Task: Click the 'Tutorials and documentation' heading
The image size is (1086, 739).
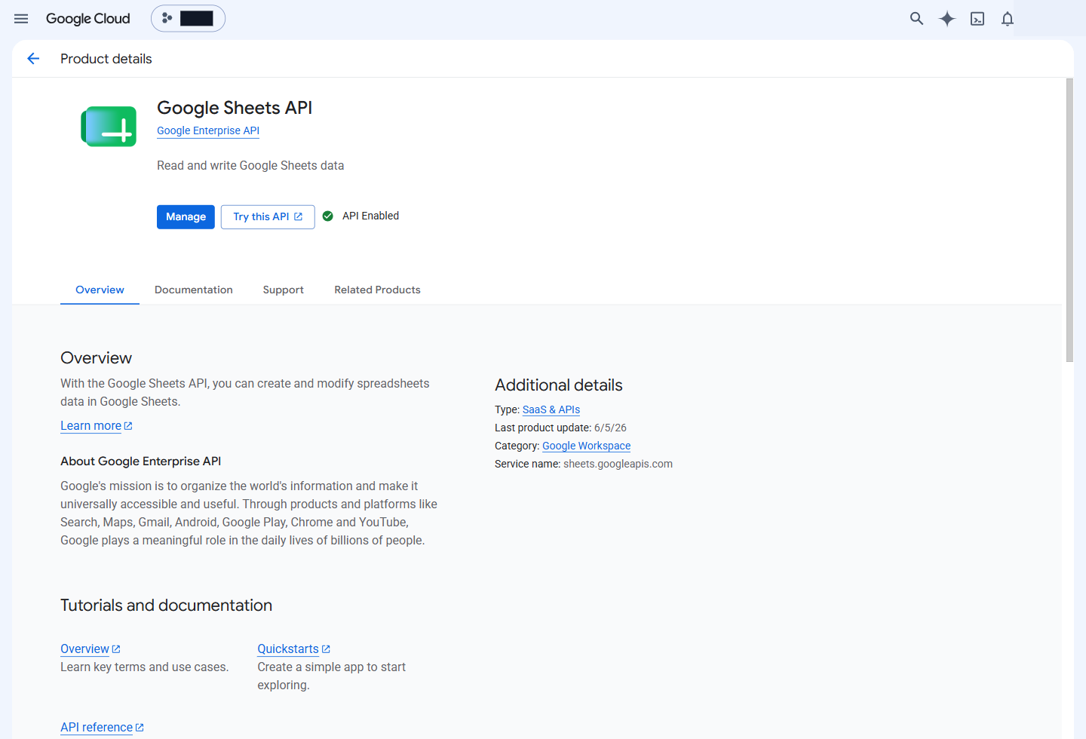Action: (x=166, y=606)
